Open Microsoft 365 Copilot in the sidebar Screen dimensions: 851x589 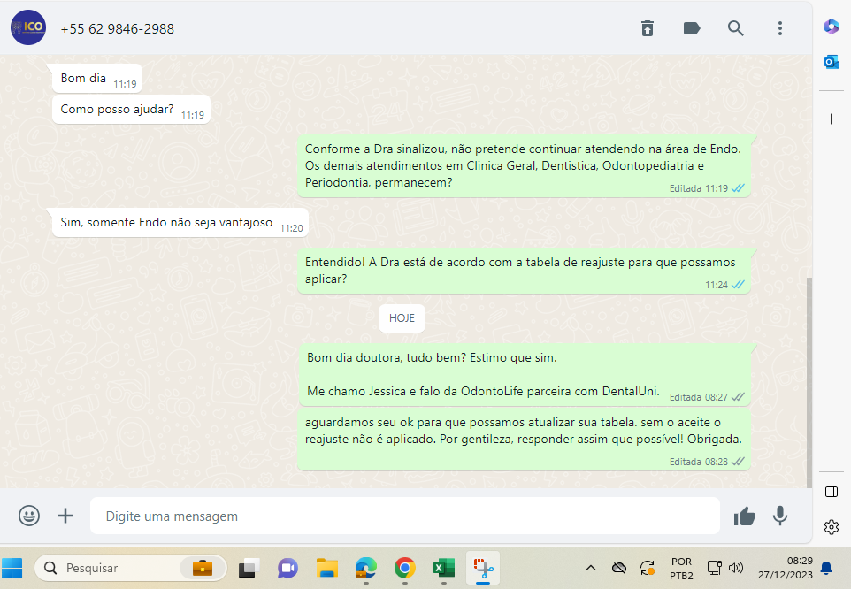[x=831, y=27]
